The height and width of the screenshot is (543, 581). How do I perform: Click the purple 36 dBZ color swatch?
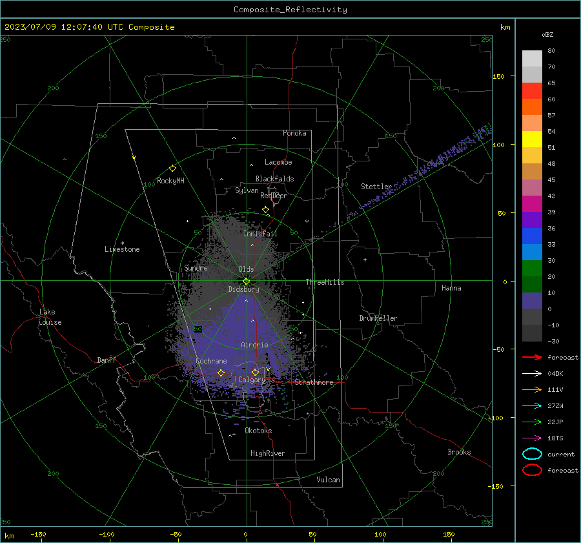(532, 220)
